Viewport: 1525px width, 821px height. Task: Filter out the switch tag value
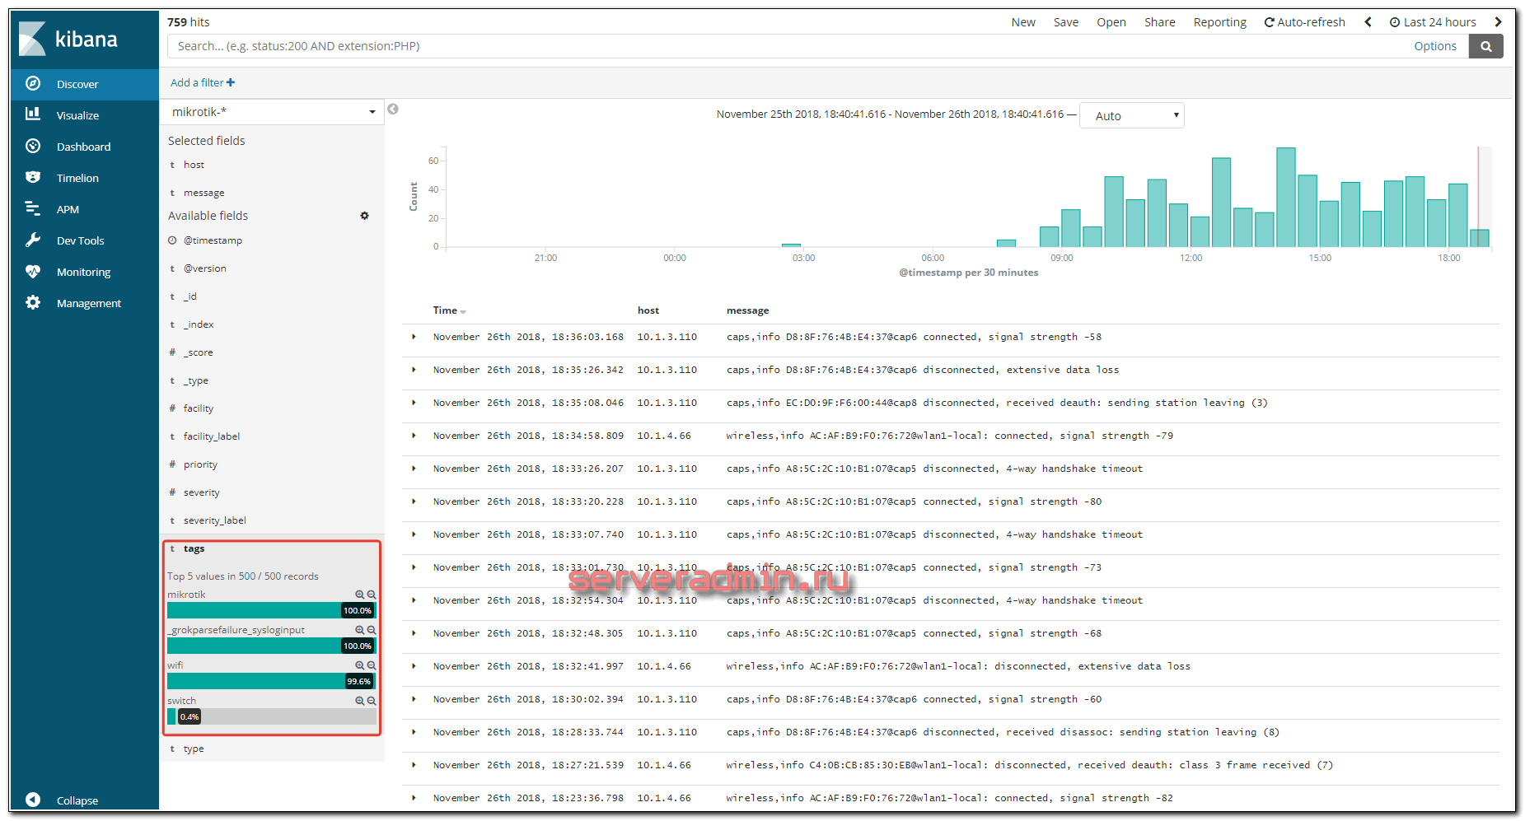click(x=372, y=701)
